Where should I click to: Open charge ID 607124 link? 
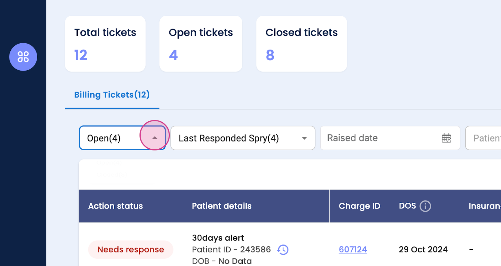(x=353, y=249)
